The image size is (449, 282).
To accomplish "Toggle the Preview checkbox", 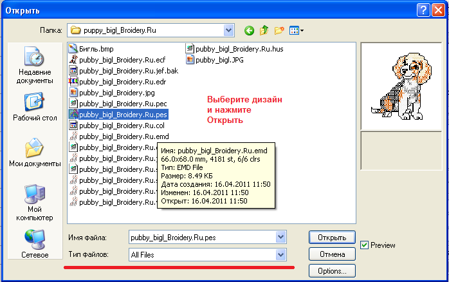I will (364, 245).
